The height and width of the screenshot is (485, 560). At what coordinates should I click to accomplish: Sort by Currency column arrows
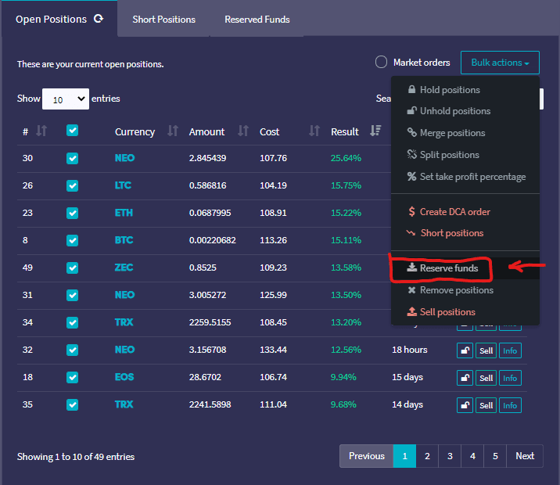click(173, 131)
